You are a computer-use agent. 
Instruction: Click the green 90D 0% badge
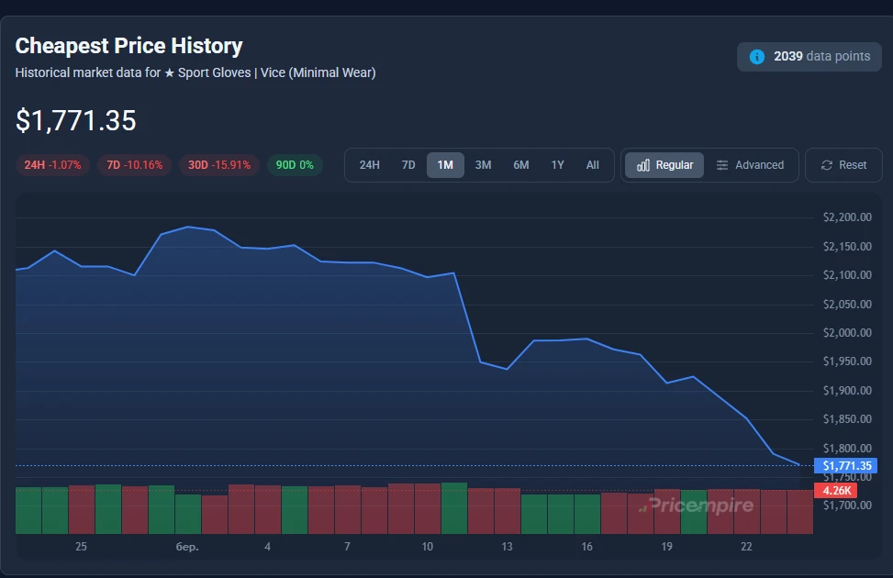[294, 165]
